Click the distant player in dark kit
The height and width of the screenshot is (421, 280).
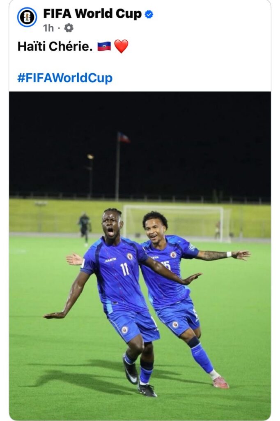pyautogui.click(x=85, y=228)
